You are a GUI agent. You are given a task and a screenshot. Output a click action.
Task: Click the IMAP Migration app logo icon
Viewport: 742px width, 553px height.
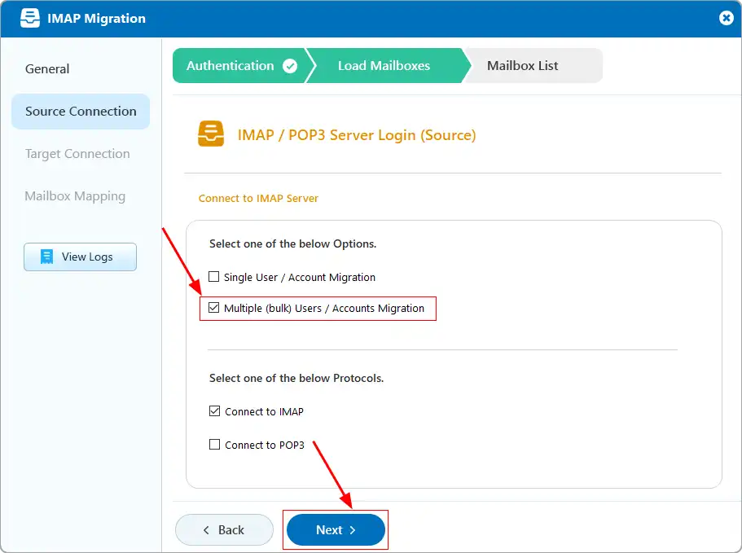click(30, 18)
